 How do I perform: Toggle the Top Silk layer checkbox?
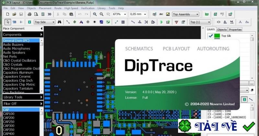click(210, 36)
